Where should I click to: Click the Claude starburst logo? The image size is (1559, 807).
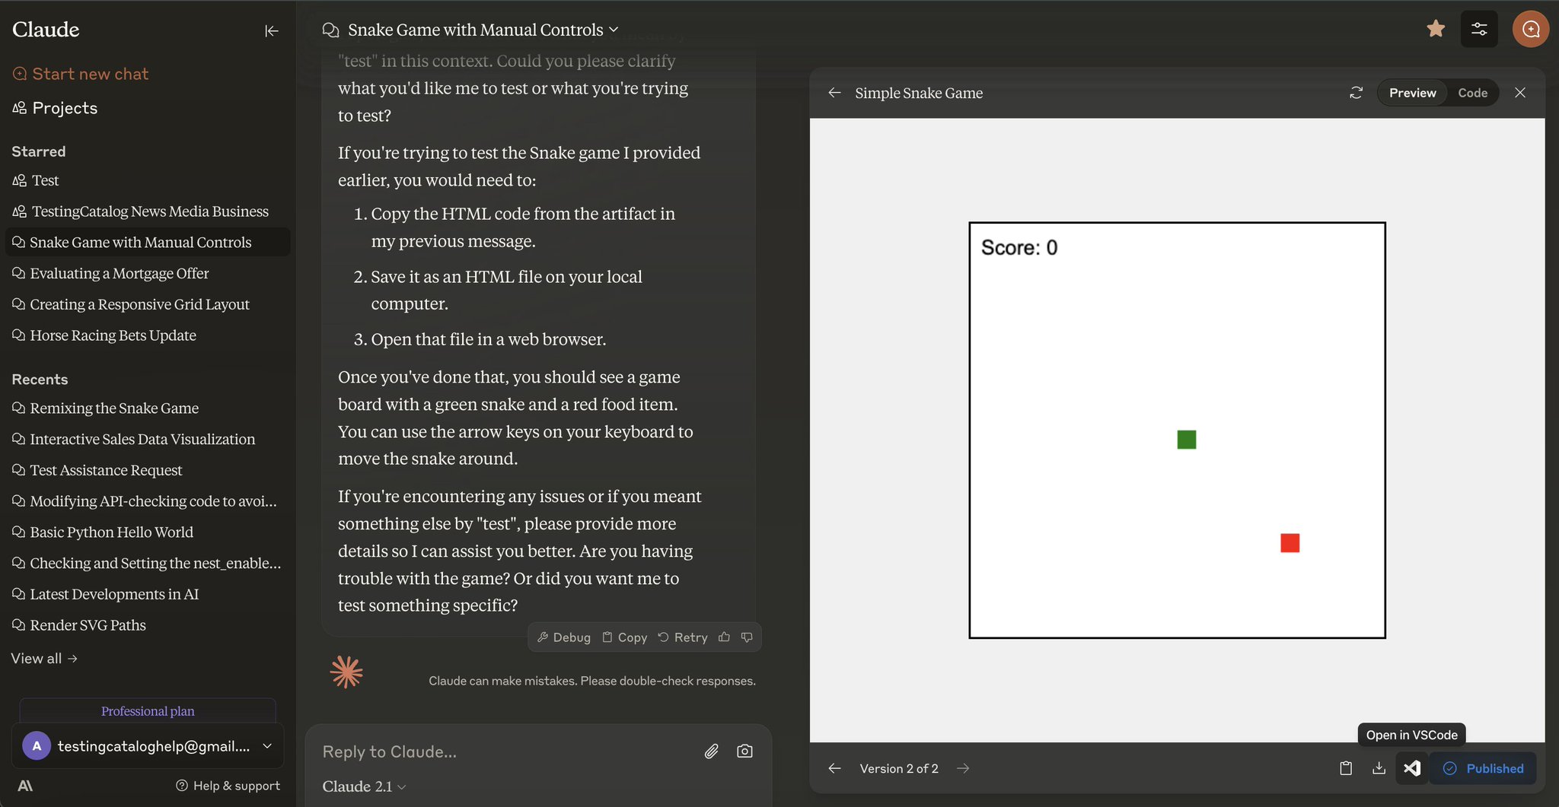pyautogui.click(x=346, y=672)
